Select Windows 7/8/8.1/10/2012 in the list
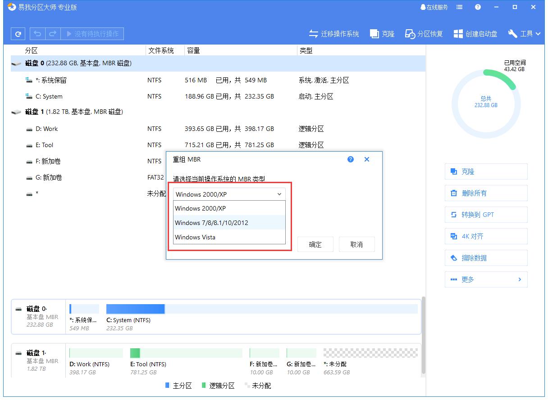548x400 pixels. point(211,222)
